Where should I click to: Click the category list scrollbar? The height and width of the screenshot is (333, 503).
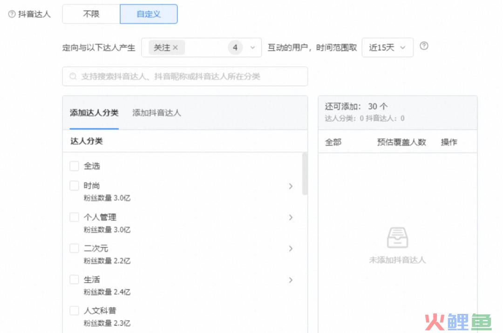pos(305,173)
